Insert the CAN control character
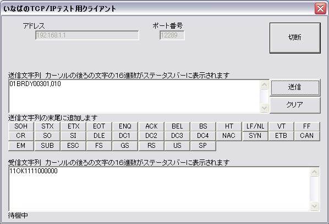The height and width of the screenshot is (224, 329). pos(307,136)
